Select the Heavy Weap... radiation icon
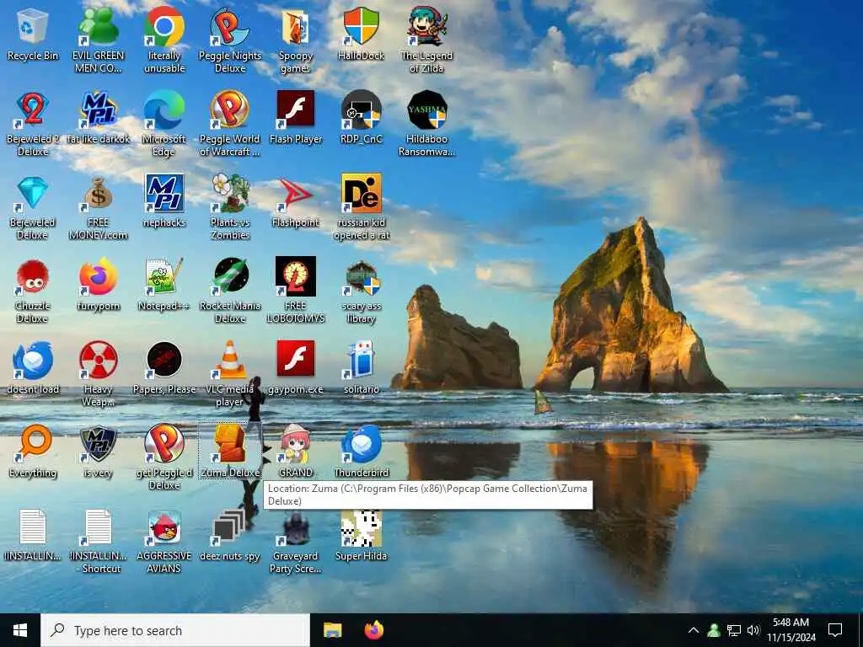This screenshot has height=647, width=863. [x=98, y=374]
